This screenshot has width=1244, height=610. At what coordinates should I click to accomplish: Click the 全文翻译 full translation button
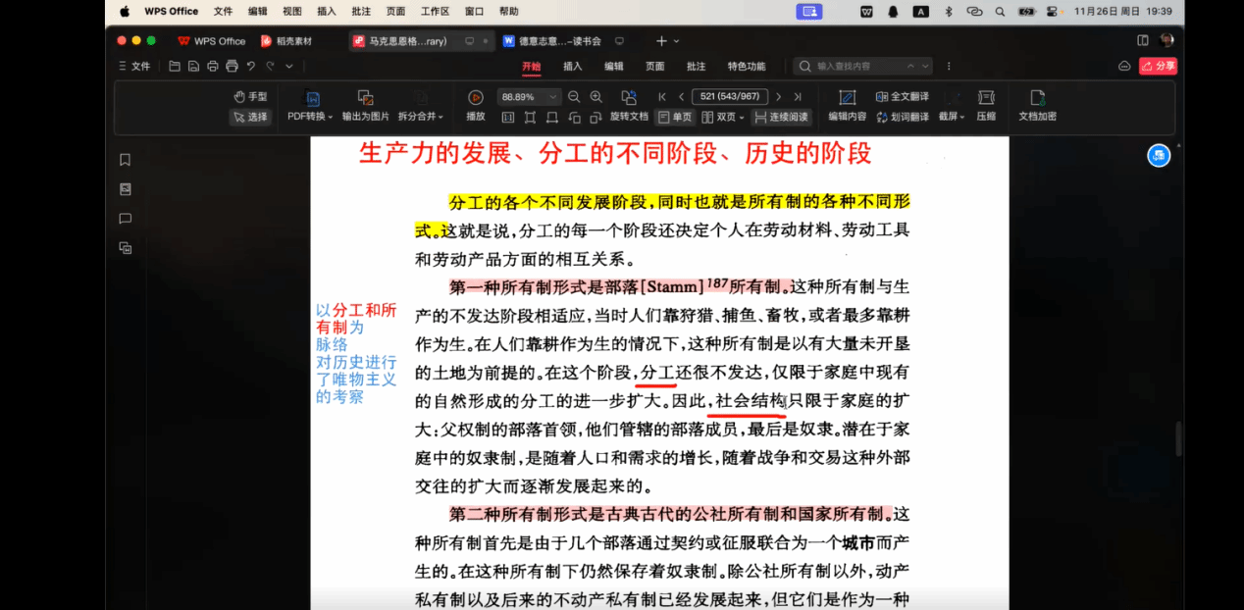(x=902, y=97)
